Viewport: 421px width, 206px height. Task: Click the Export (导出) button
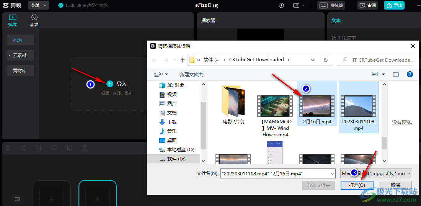click(394, 5)
